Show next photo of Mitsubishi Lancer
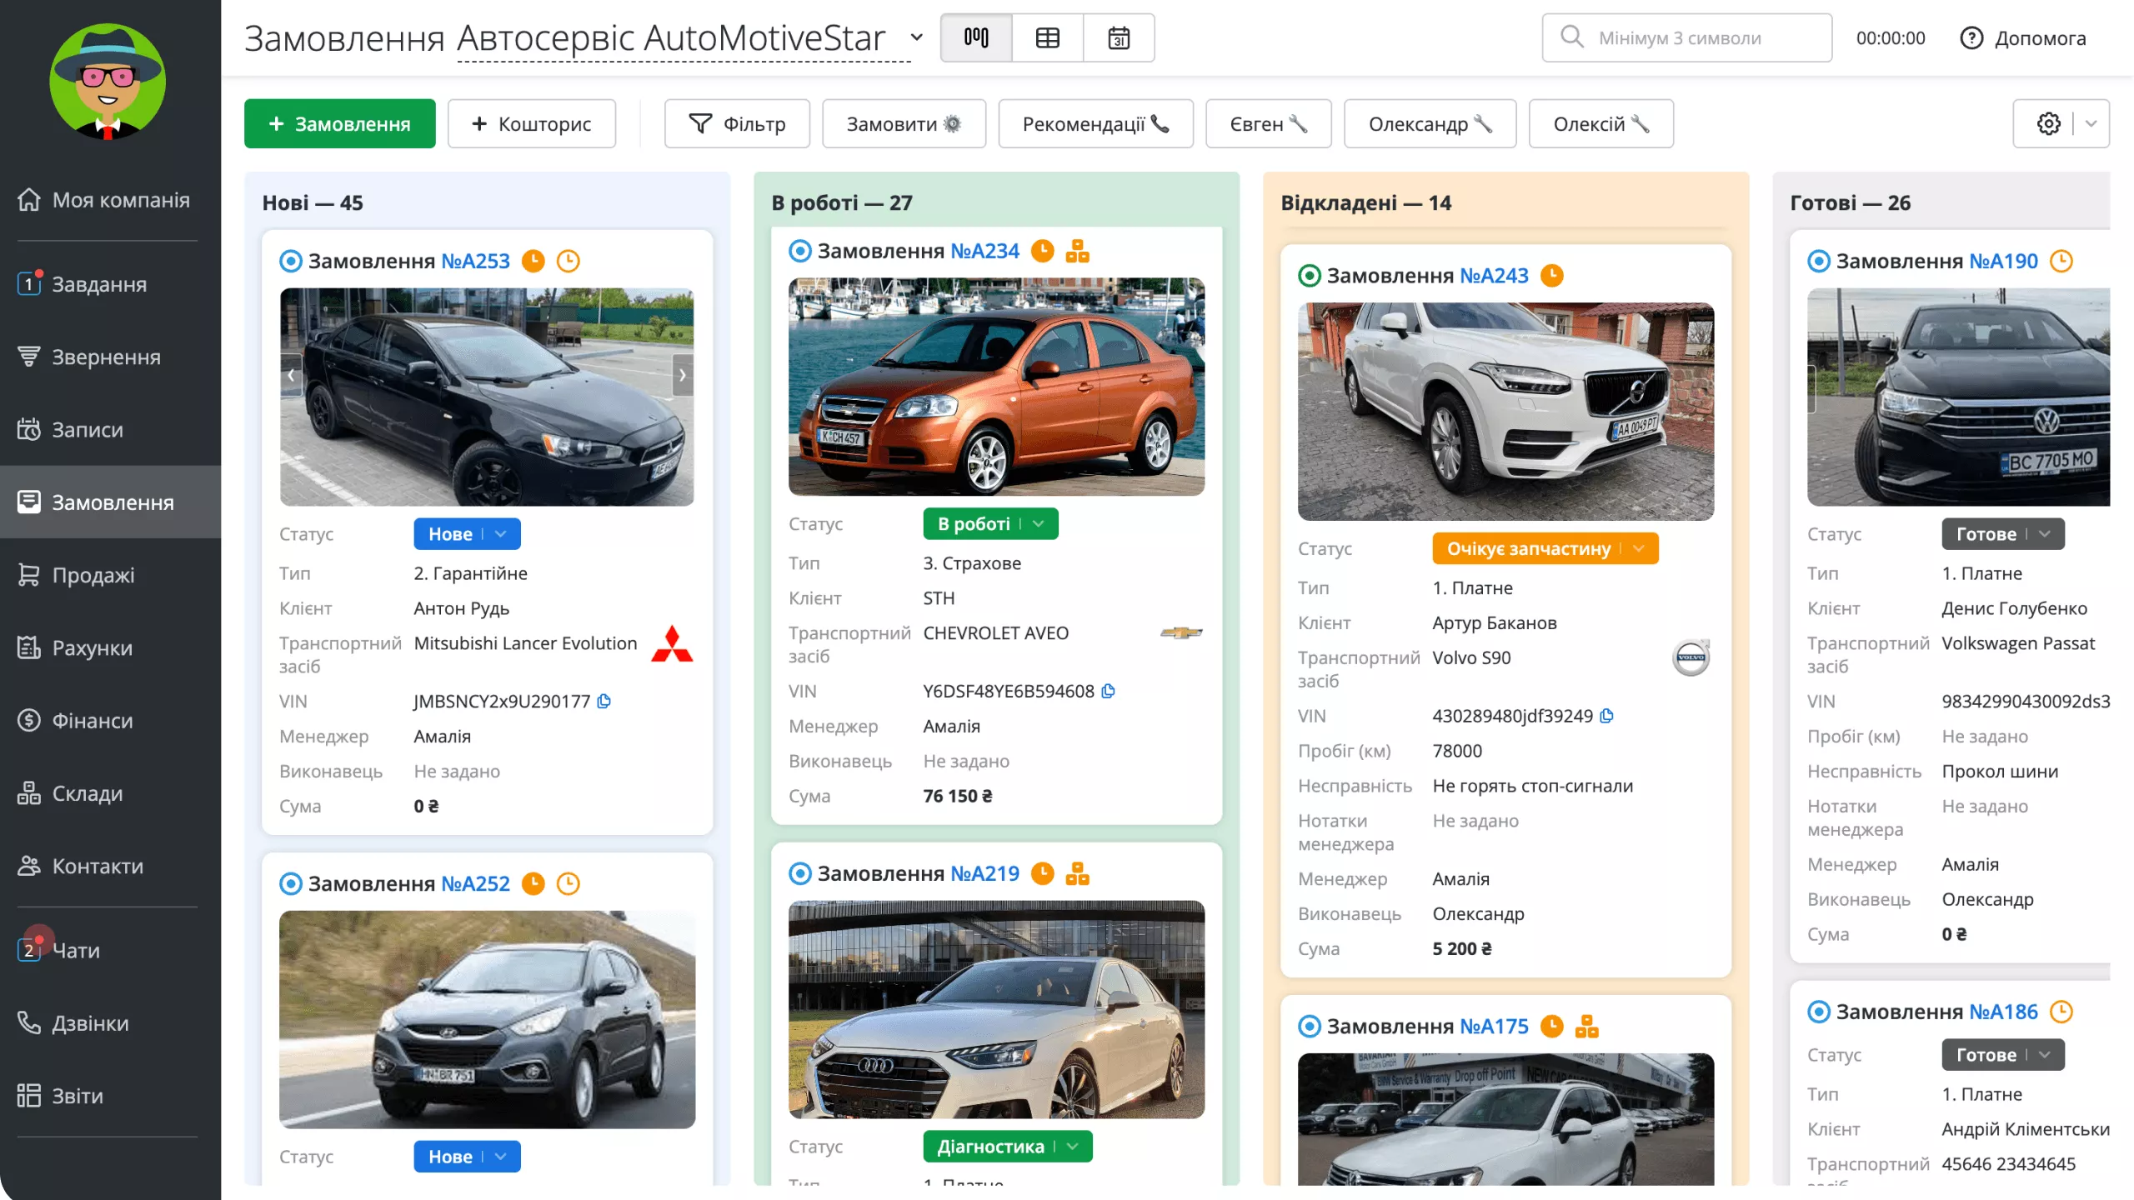This screenshot has width=2134, height=1200. tap(683, 375)
